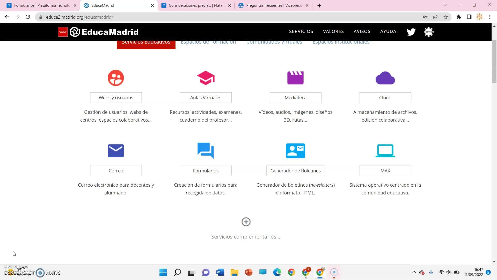Click the MAX laptop icon
The height and width of the screenshot is (280, 497).
pyautogui.click(x=385, y=151)
